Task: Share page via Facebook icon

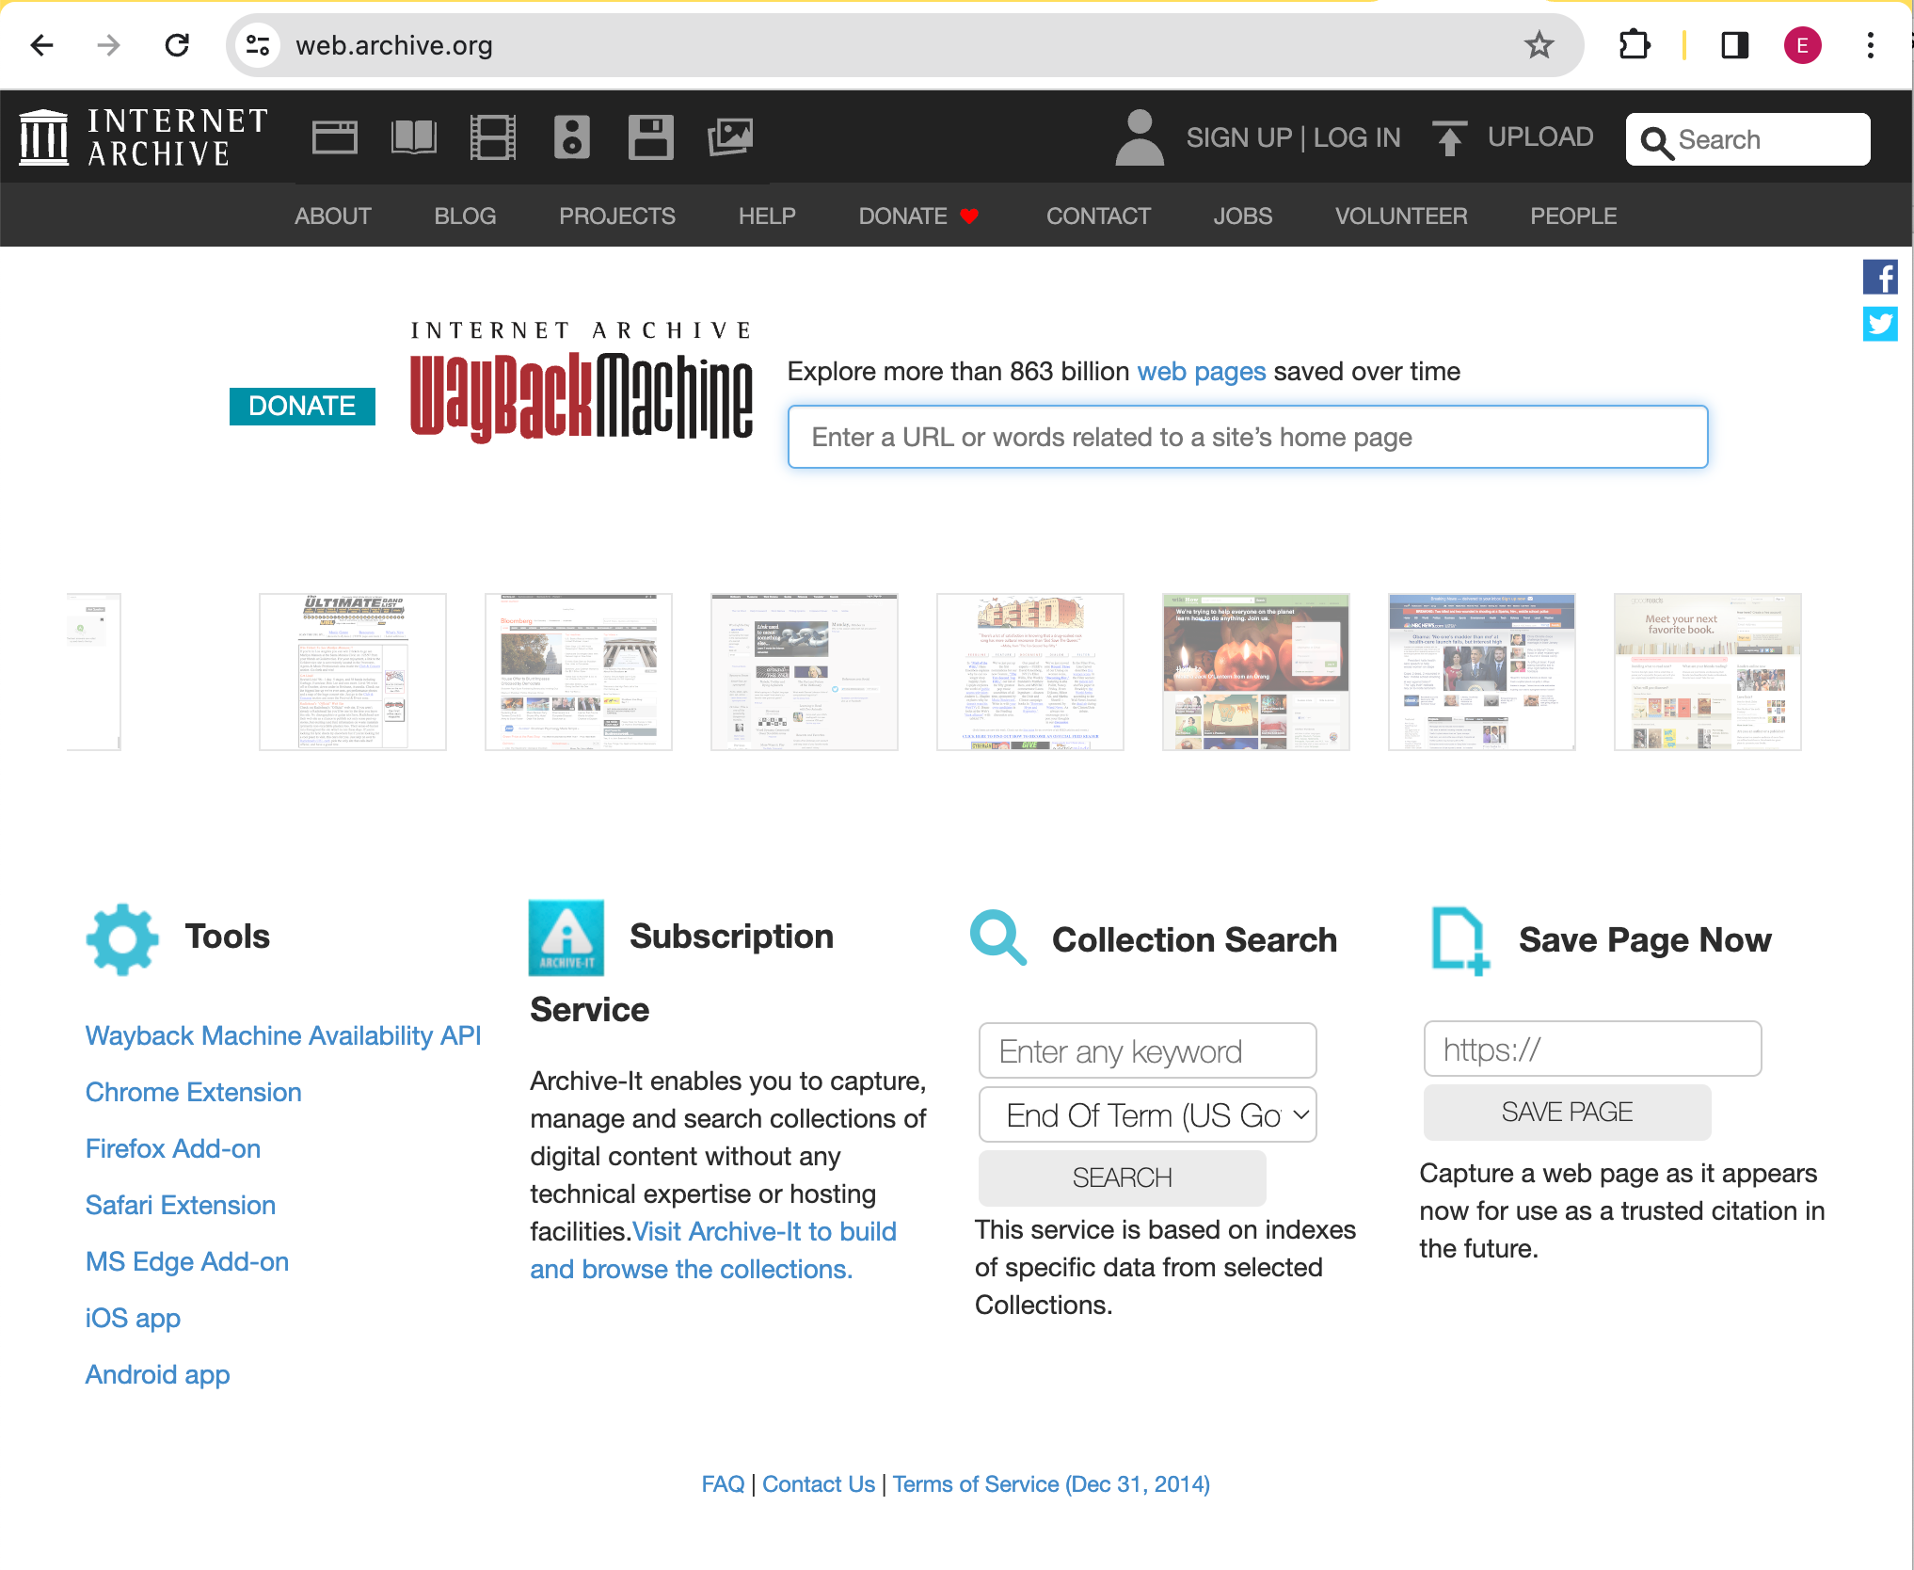Action: coord(1879,278)
